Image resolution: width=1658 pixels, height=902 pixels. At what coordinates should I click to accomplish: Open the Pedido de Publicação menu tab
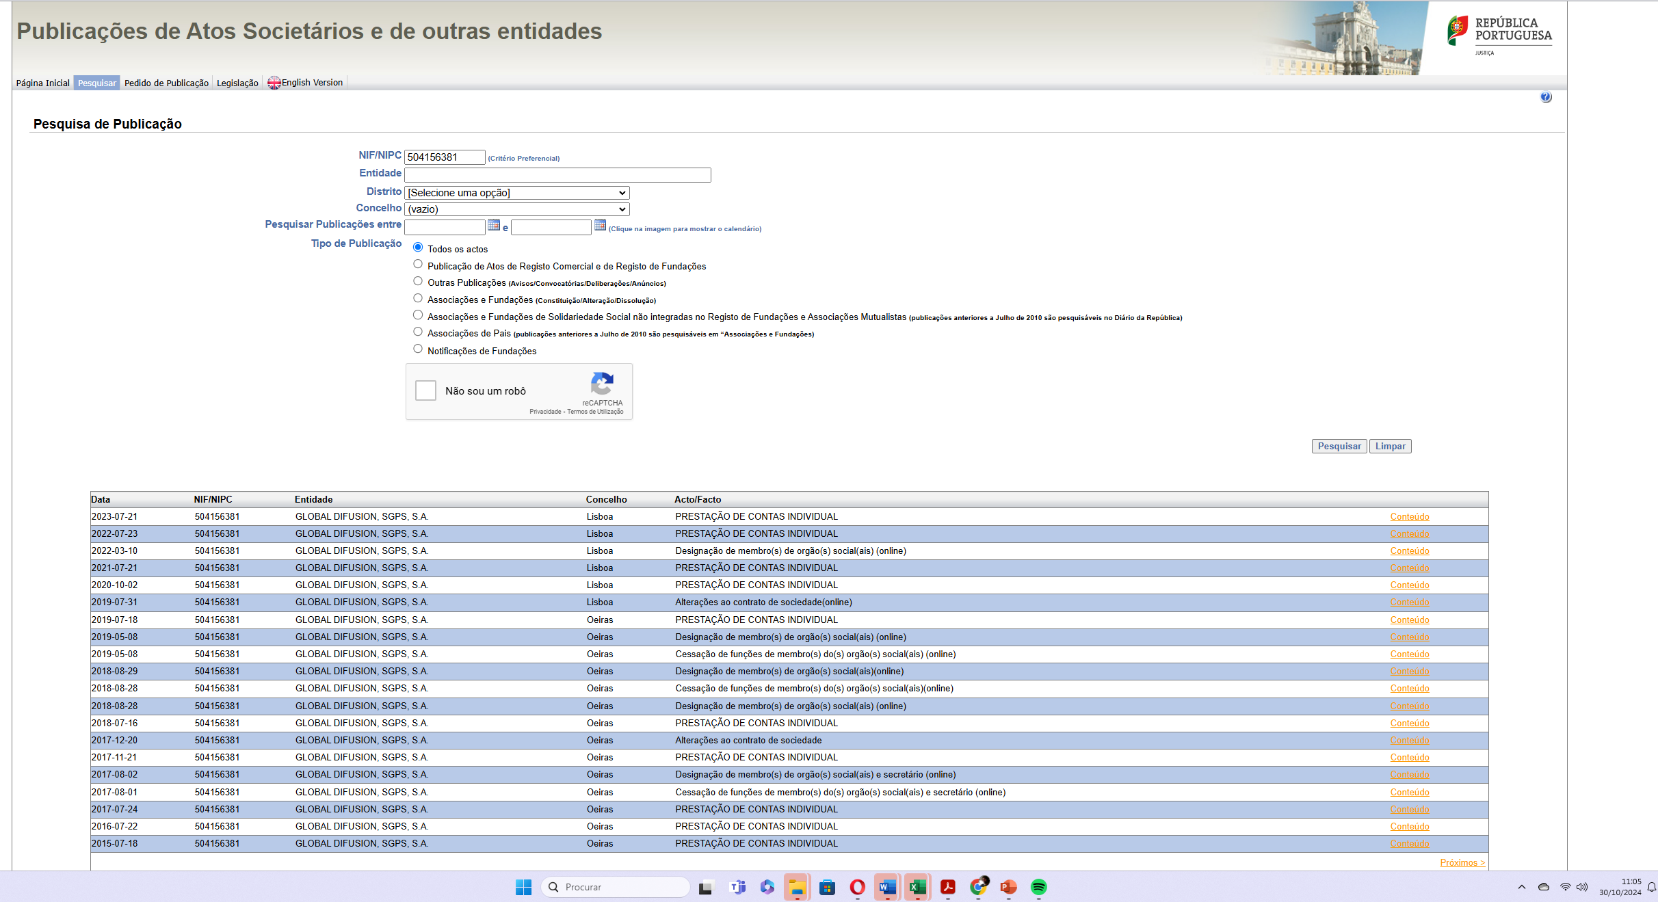pos(166,83)
